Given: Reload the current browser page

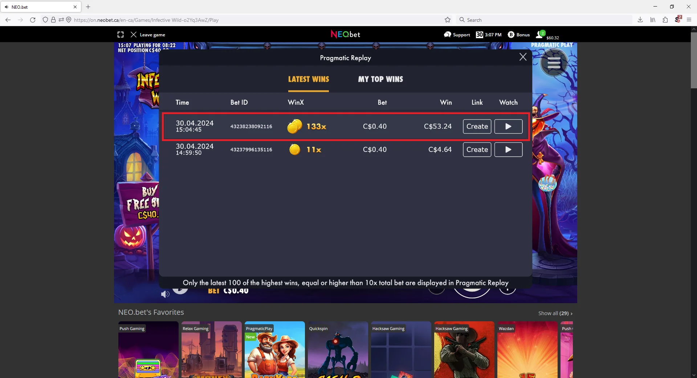Looking at the screenshot, I should click(33, 20).
